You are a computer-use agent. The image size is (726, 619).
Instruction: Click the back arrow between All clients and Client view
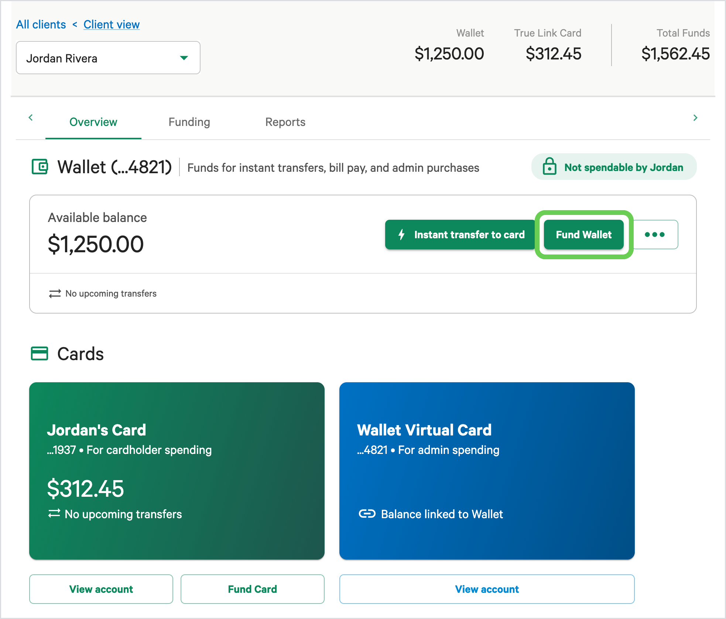pyautogui.click(x=75, y=24)
